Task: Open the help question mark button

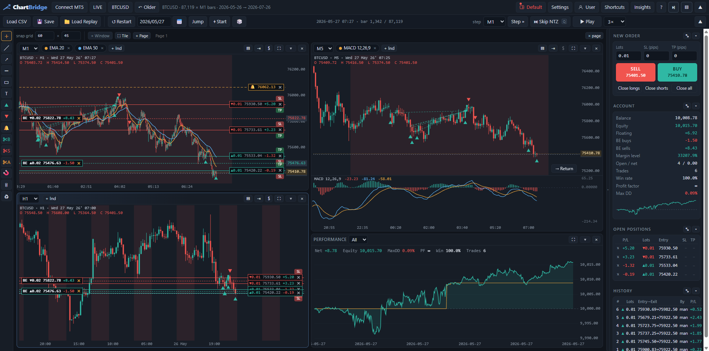Action: click(x=661, y=7)
